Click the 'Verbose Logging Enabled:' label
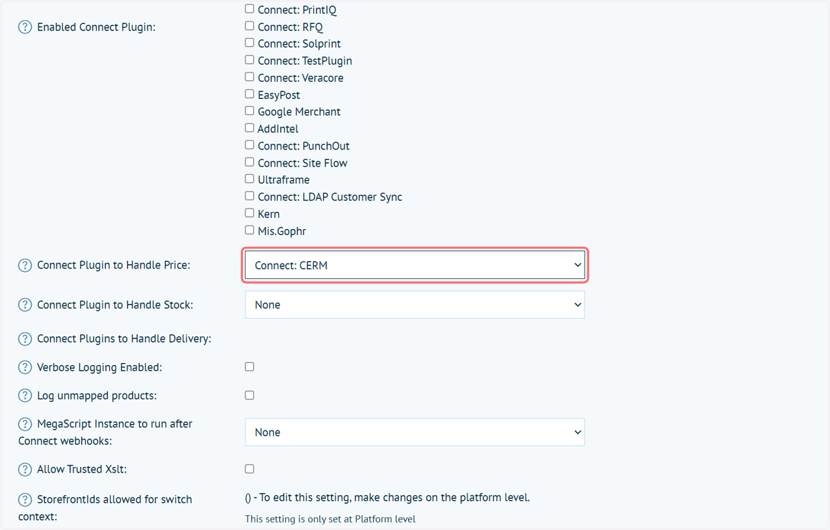This screenshot has width=830, height=530. [x=100, y=367]
